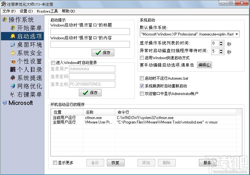The height and width of the screenshot is (175, 250).
Task: Select 个人目录 in the sidebar
Action: [x=29, y=69]
